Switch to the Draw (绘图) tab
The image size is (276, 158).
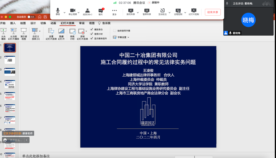[x=23, y=23]
